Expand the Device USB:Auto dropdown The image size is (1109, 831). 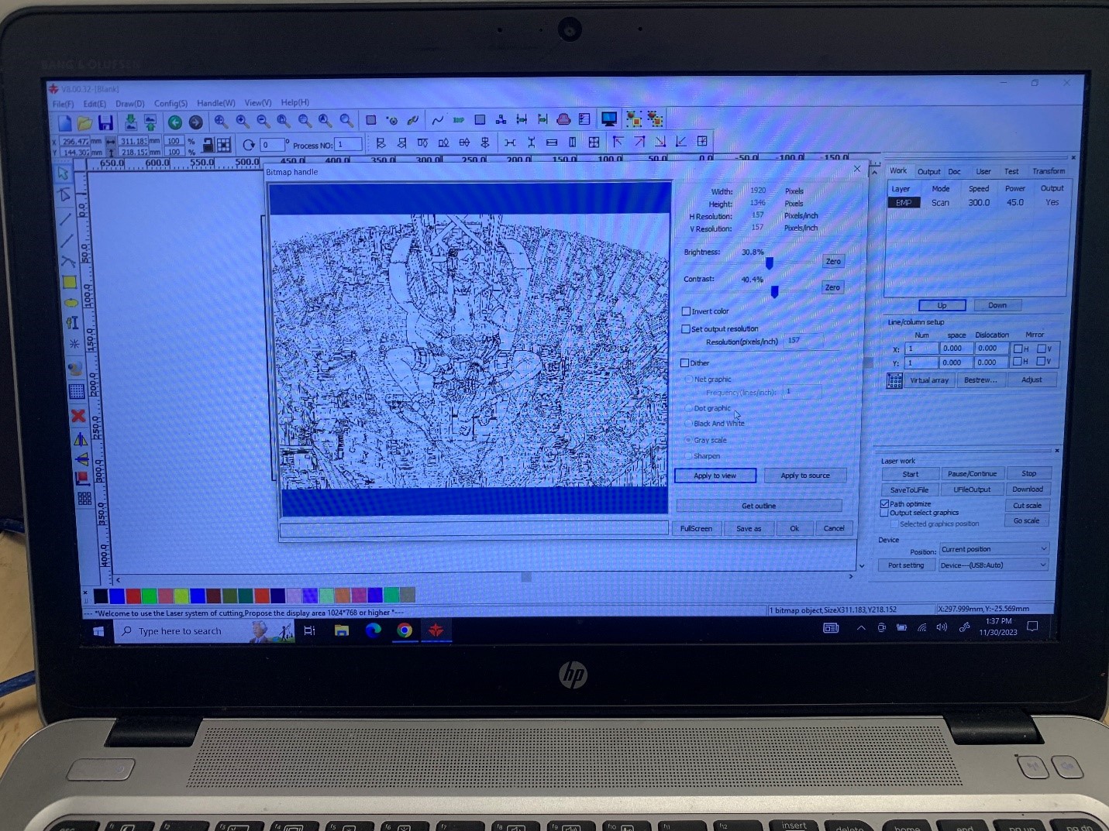994,565
